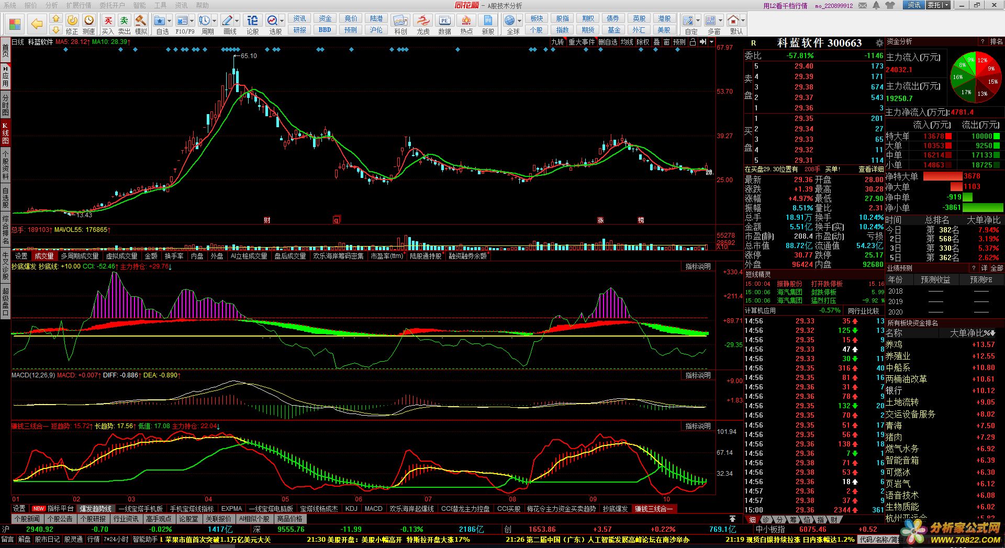
Task: Click the notification bell icon in title bar
Action: click(x=876, y=5)
